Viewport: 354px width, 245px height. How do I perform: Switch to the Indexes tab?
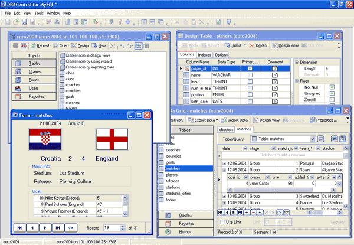tap(204, 54)
